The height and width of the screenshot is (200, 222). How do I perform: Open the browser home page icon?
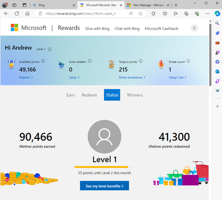tap(27, 13)
